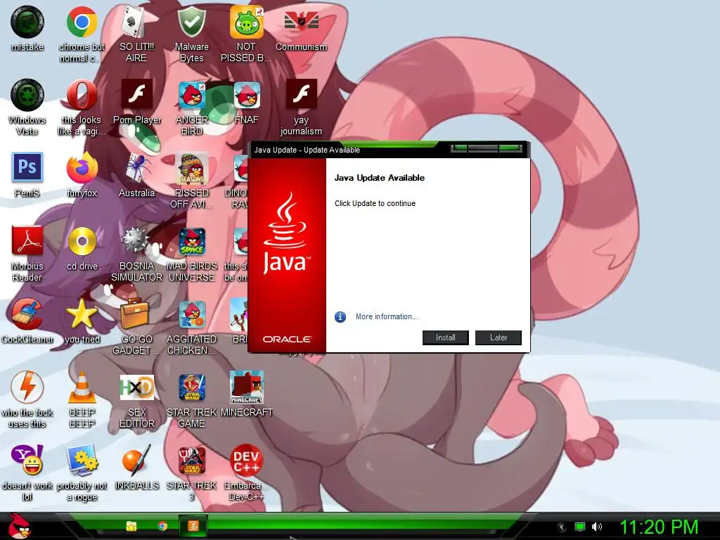Click the speaker volume tray icon
720x540 pixels.
[596, 527]
